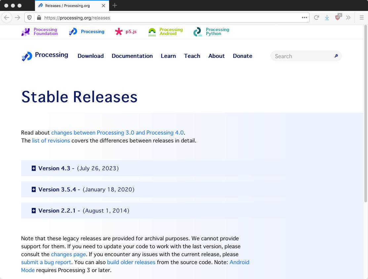Viewport: 368px width, 279px height.
Task: Open Processing Python text link
Action: [x=217, y=31]
